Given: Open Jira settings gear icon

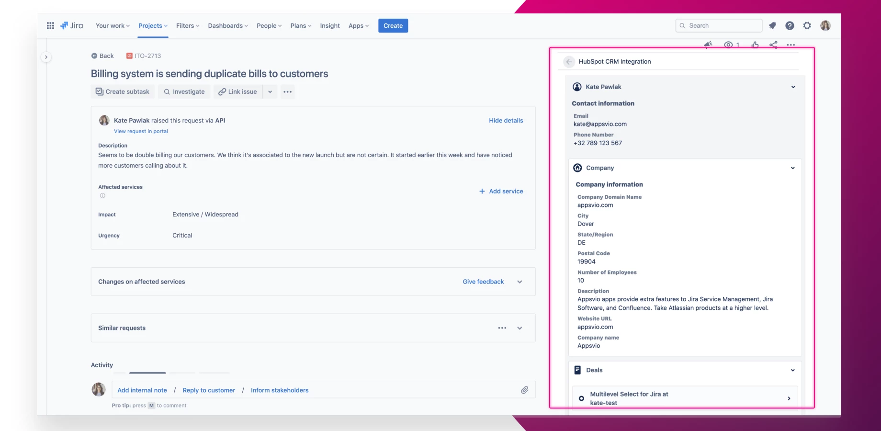Looking at the screenshot, I should tap(807, 26).
